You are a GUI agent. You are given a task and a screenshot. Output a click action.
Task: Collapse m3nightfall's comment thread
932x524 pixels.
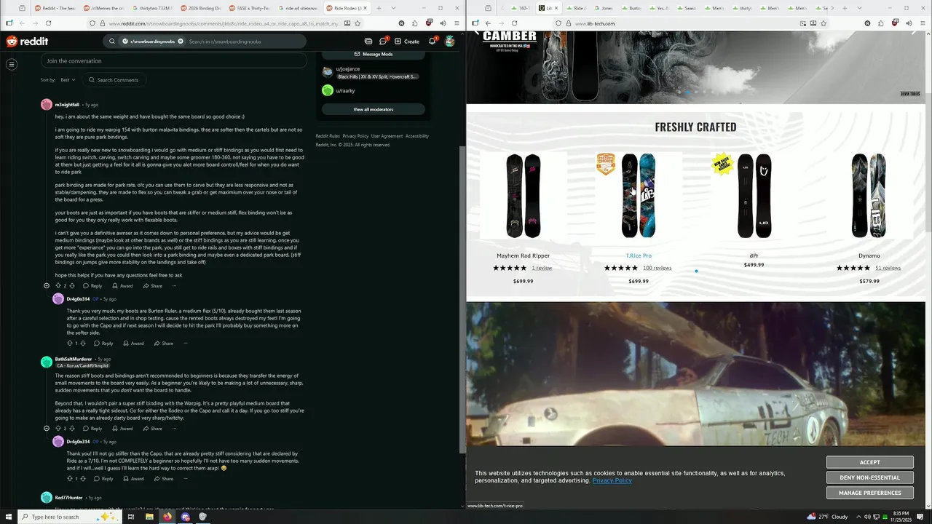coord(47,286)
